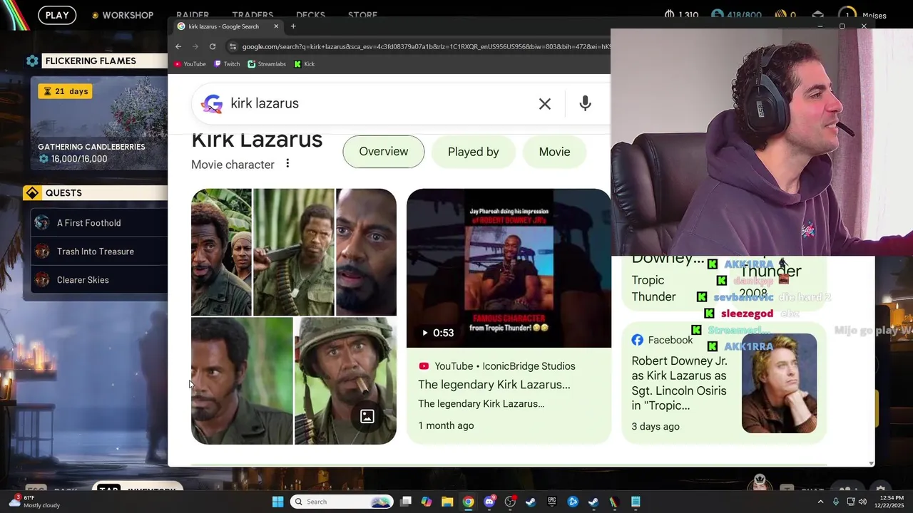
Task: Open The legendary Kirk Lazarus YouTube result
Action: click(494, 385)
